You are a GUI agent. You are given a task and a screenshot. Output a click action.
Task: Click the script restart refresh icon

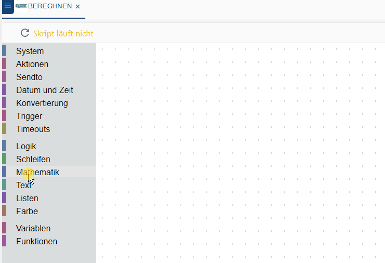pos(25,33)
